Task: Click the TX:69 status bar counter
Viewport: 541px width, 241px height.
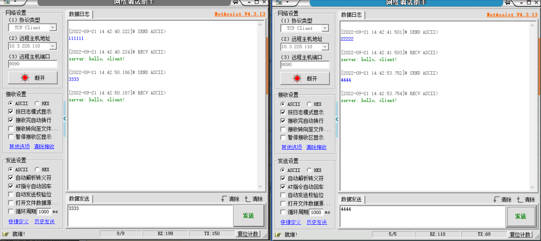Action: (x=484, y=234)
